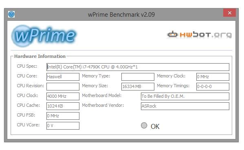Image resolution: width=244 pixels, height=150 pixels.
Task: Click the 'CPU Revision:' label
Action: point(31,86)
